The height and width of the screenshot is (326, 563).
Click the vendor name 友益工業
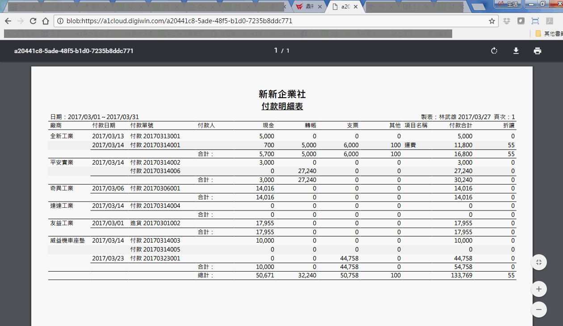click(x=62, y=223)
